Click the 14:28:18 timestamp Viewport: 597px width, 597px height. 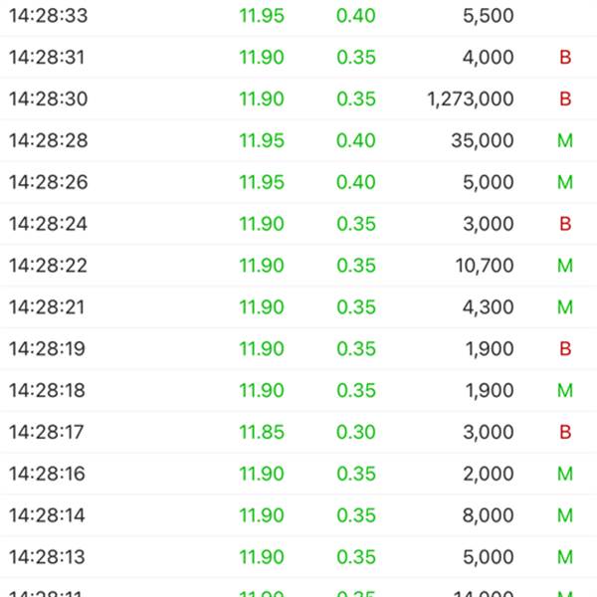tap(47, 391)
